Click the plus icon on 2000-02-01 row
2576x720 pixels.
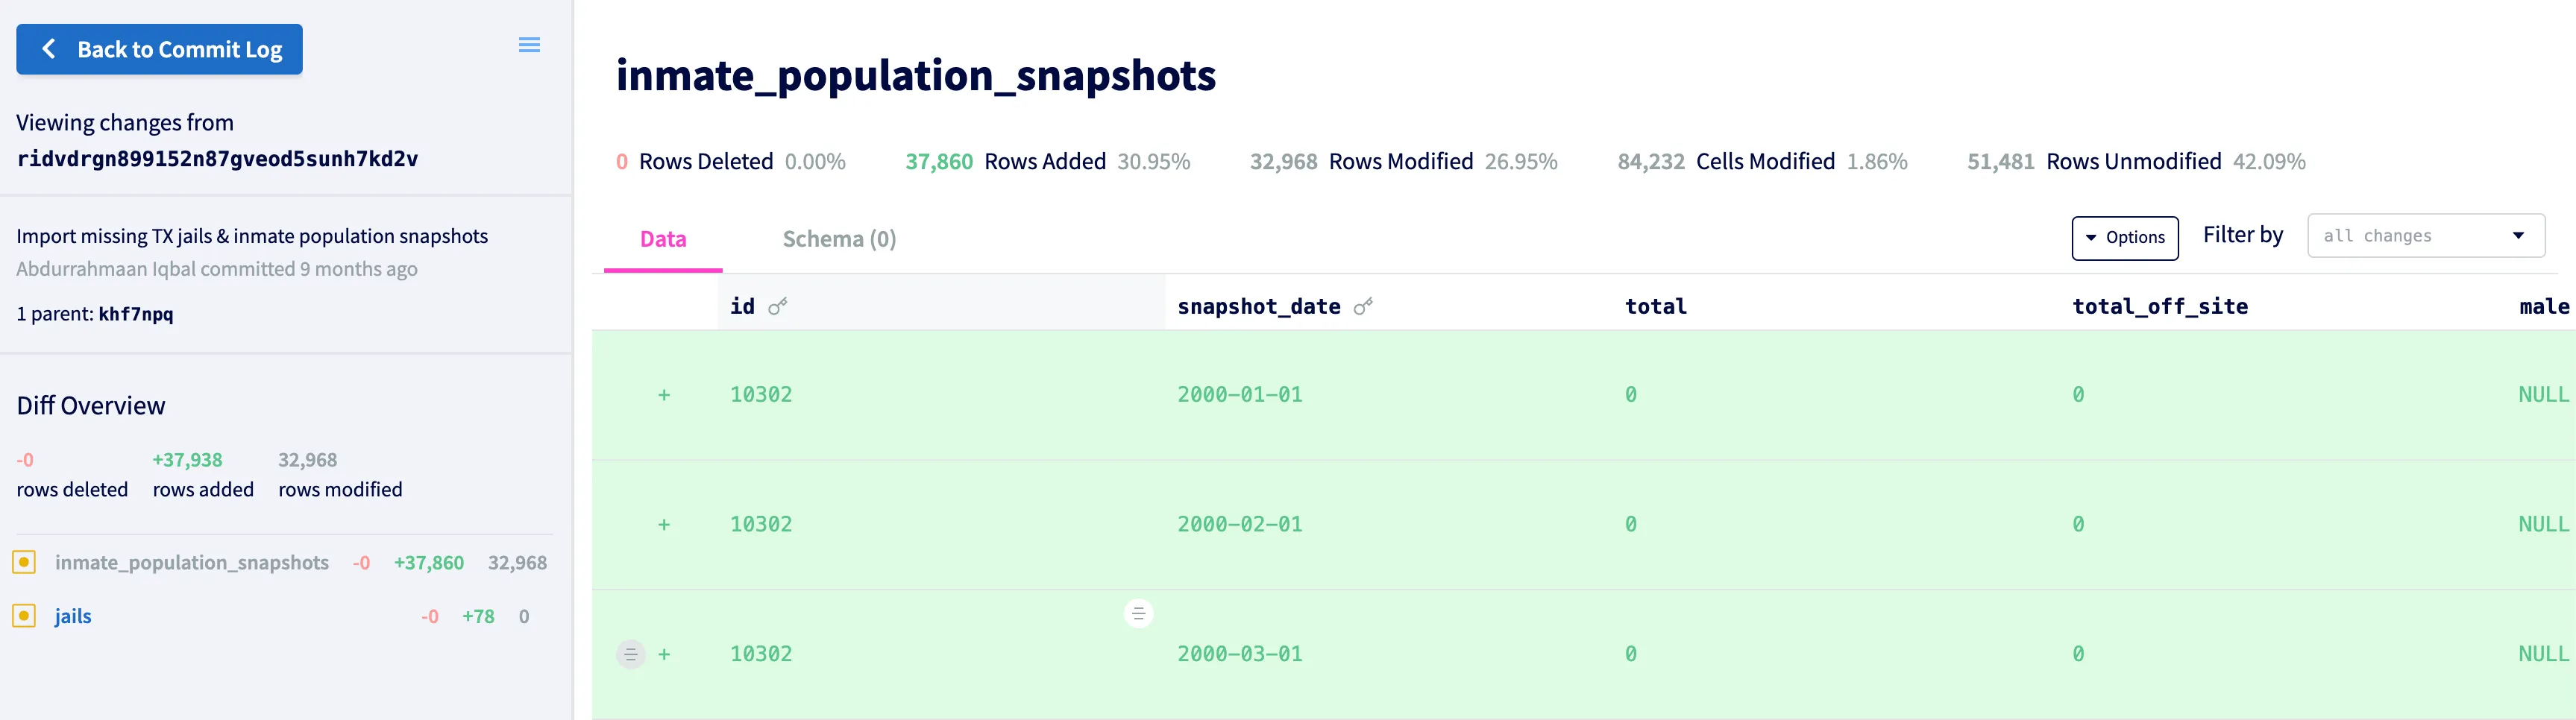tap(664, 525)
